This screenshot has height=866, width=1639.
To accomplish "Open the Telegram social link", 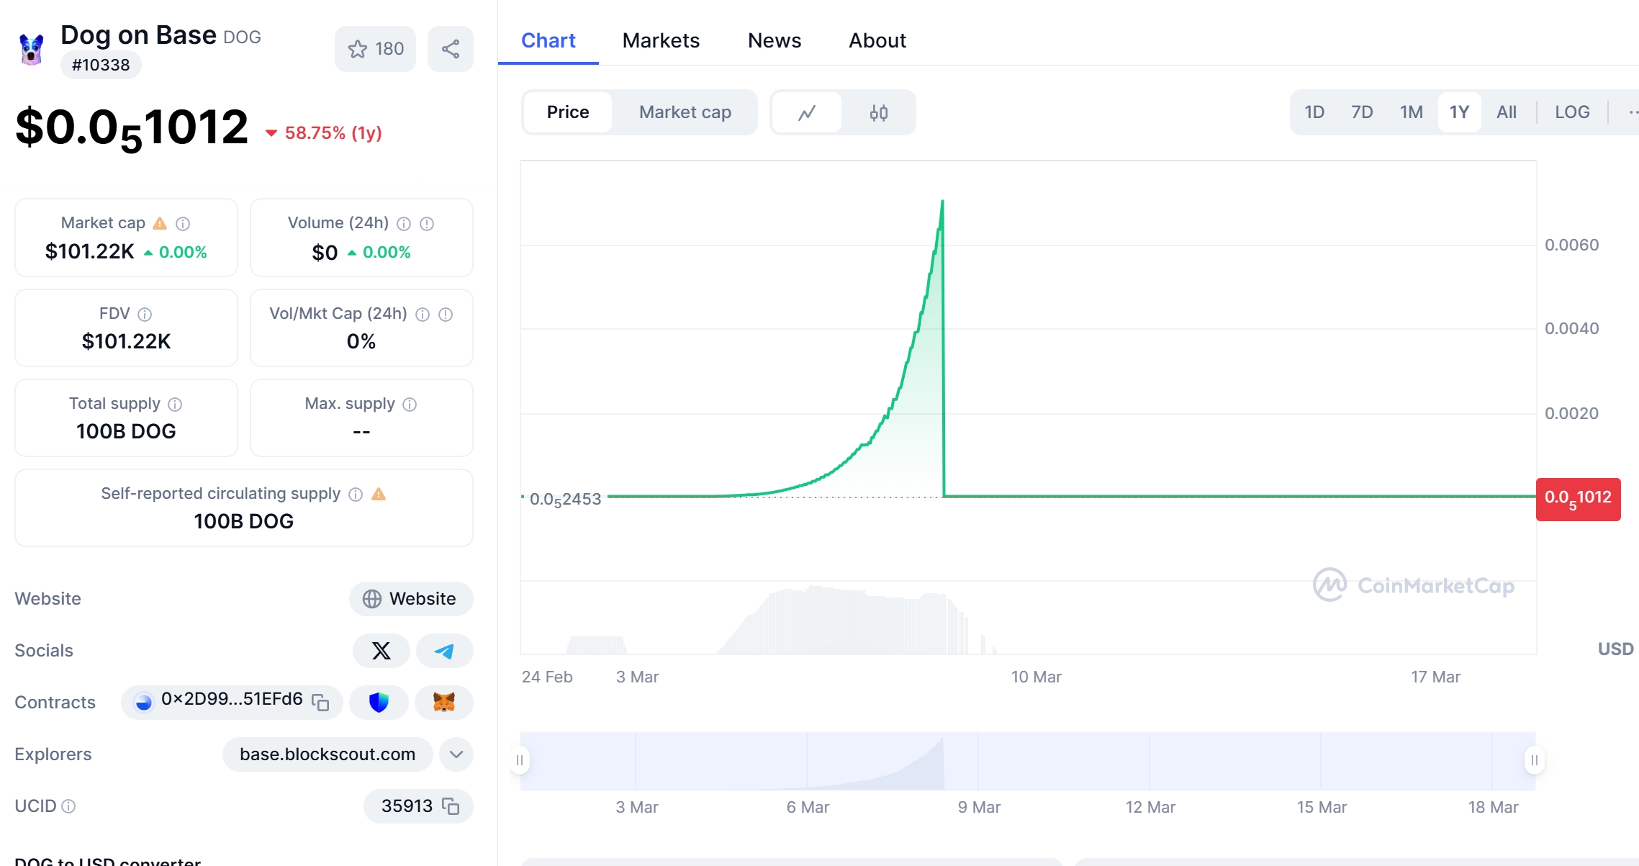I will [x=445, y=651].
